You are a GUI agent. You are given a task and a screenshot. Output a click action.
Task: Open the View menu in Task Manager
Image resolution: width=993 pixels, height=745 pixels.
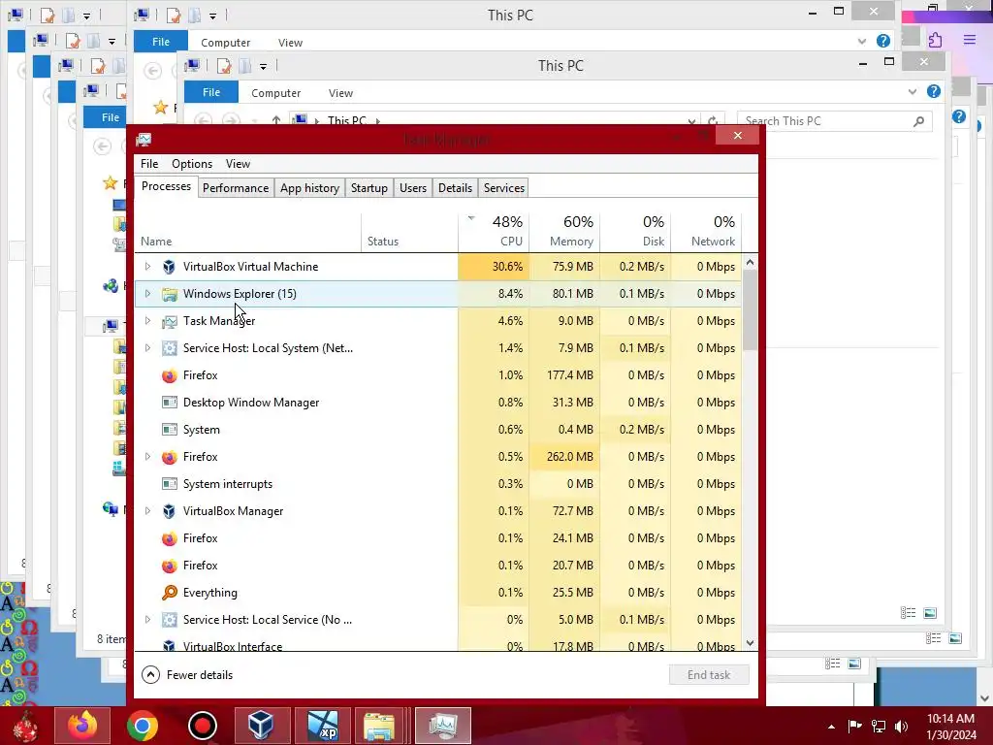point(239,164)
